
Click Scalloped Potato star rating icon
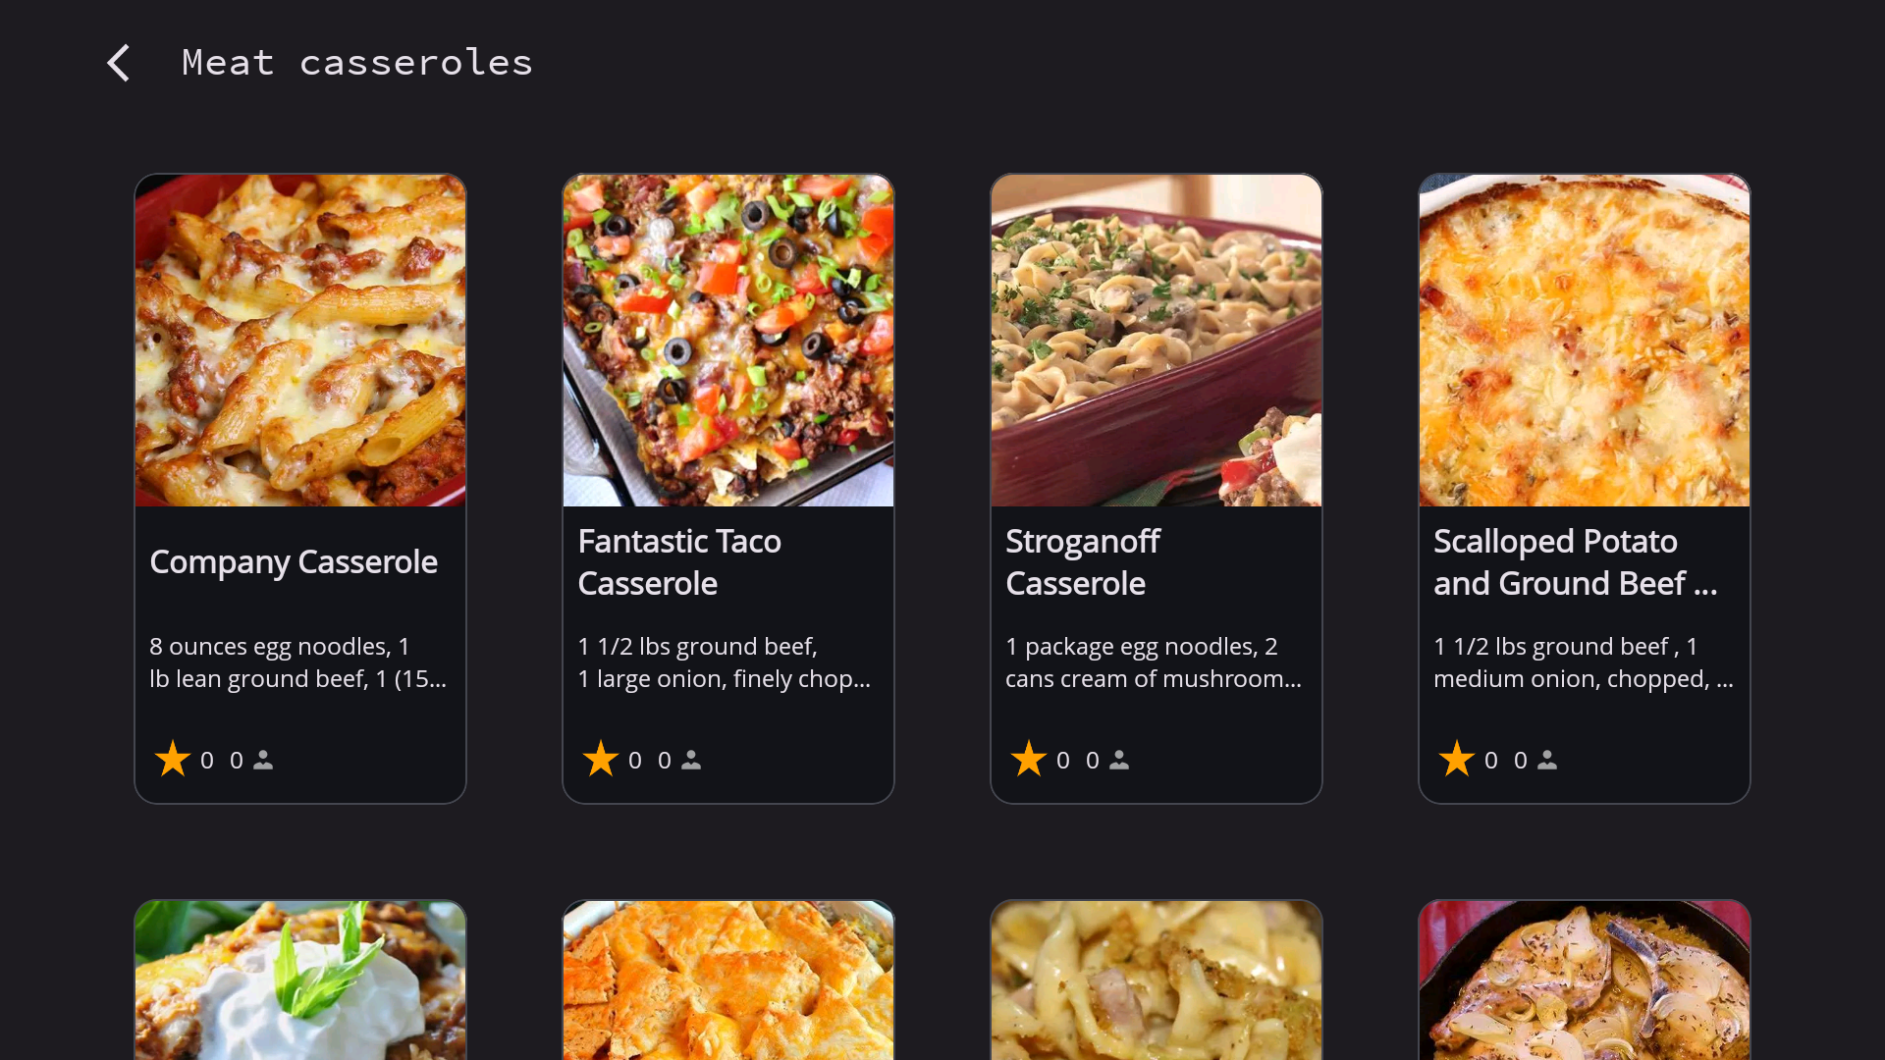[1457, 760]
